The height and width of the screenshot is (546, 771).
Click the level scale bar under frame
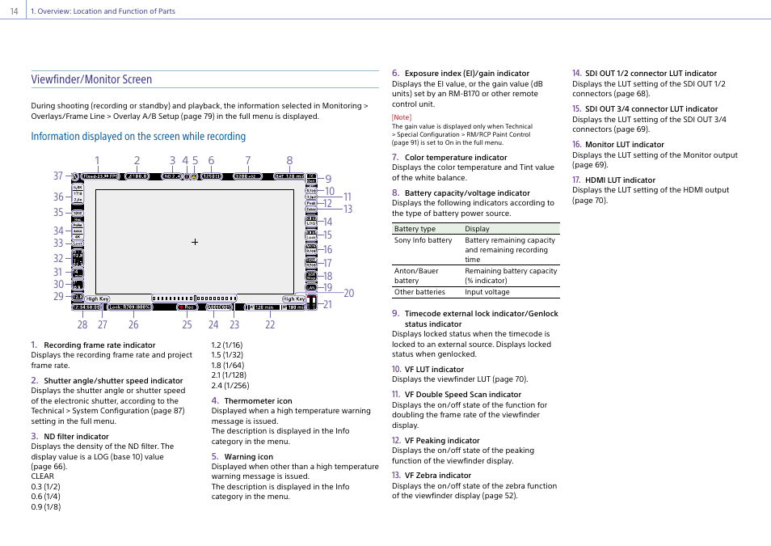click(x=194, y=298)
